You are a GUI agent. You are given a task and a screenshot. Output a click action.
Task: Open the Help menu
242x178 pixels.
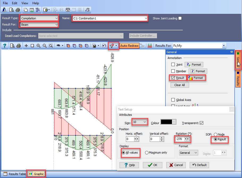(x=36, y=3)
